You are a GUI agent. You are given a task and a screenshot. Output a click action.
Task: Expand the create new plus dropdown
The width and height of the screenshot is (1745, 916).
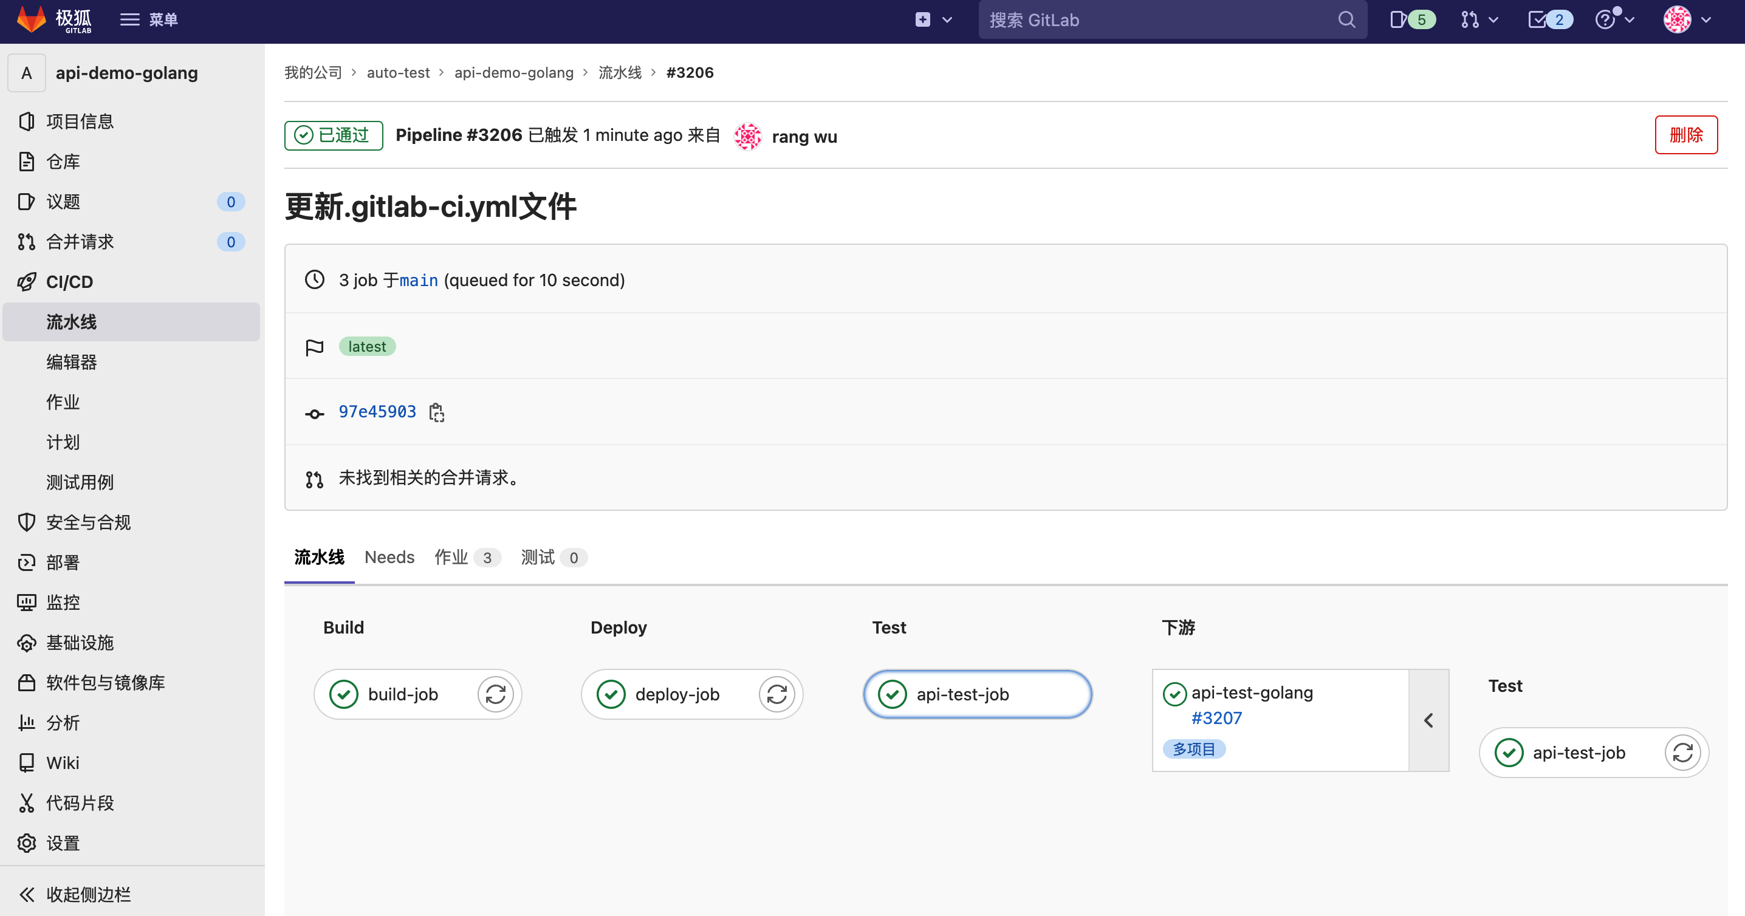[x=933, y=19]
